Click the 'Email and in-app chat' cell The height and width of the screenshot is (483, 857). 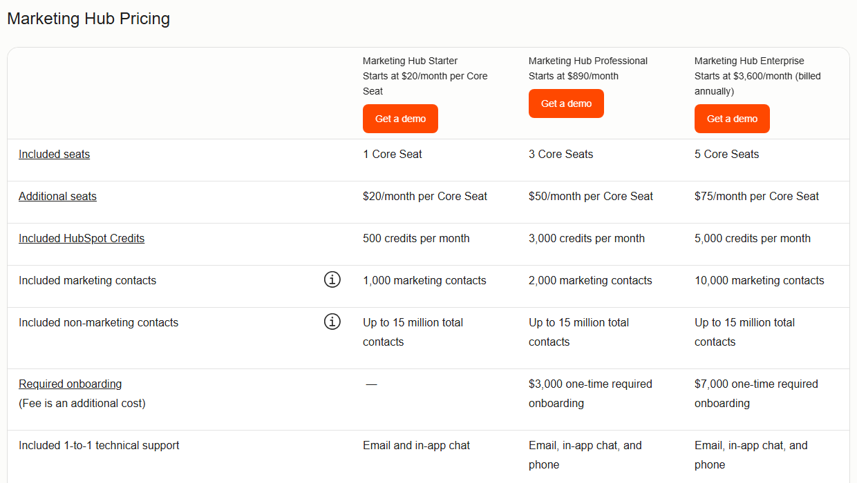416,446
